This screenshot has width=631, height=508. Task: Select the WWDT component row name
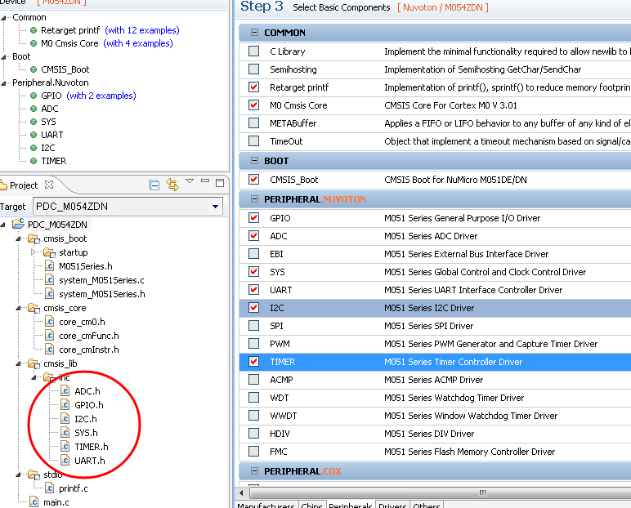tap(284, 416)
